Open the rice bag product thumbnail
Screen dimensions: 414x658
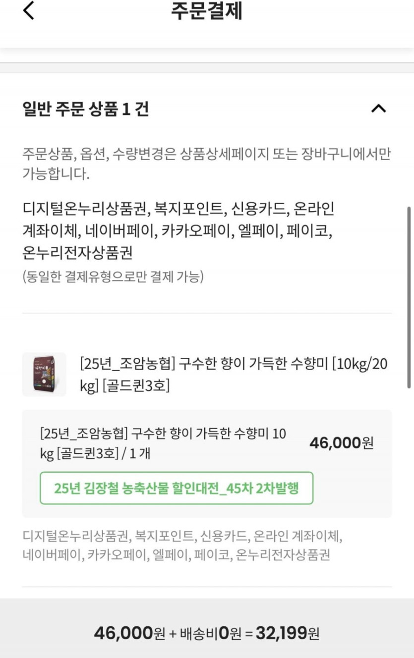click(x=44, y=374)
